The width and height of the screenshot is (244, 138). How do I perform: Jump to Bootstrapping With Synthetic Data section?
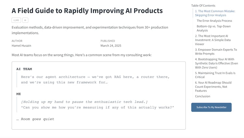(x=216, y=63)
